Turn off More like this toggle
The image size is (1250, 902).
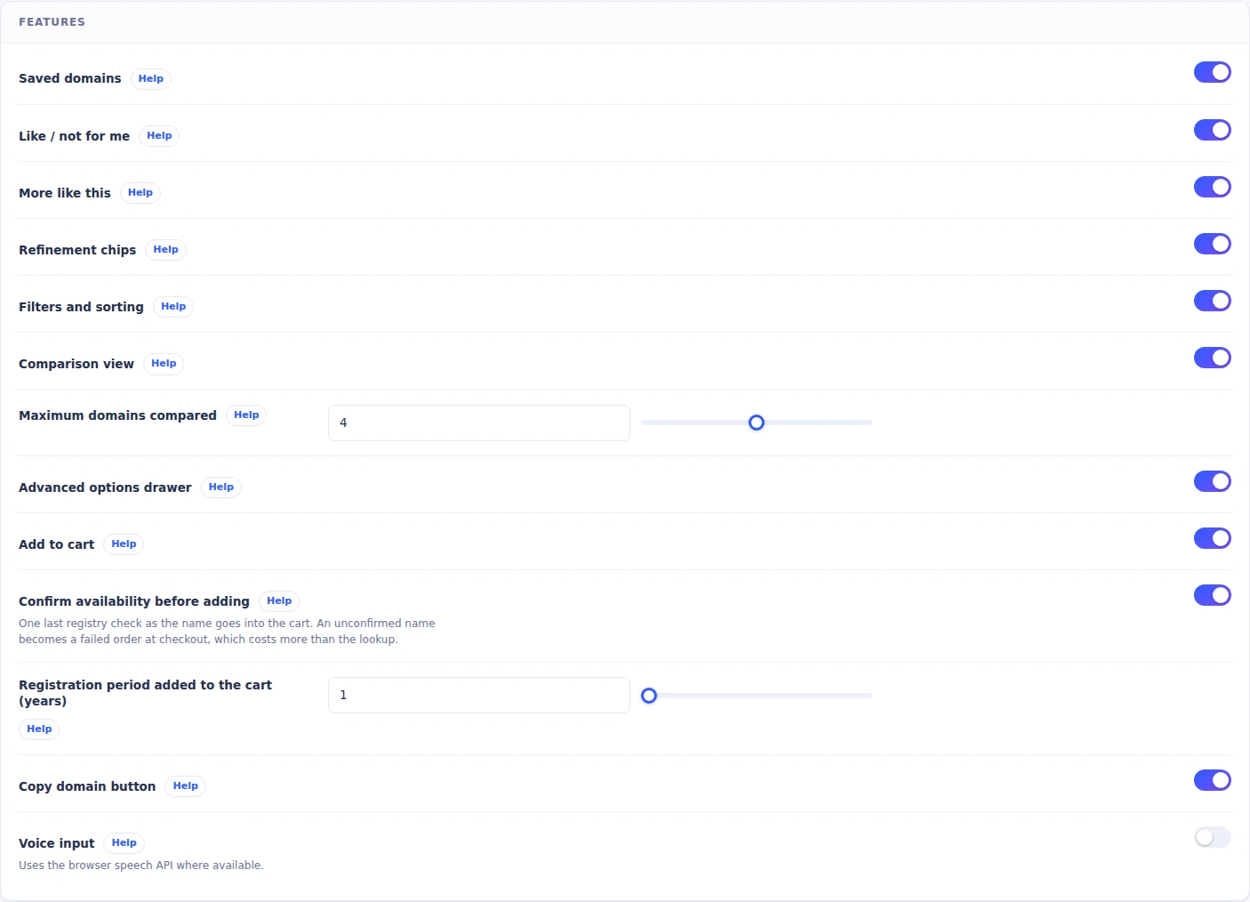(x=1212, y=187)
